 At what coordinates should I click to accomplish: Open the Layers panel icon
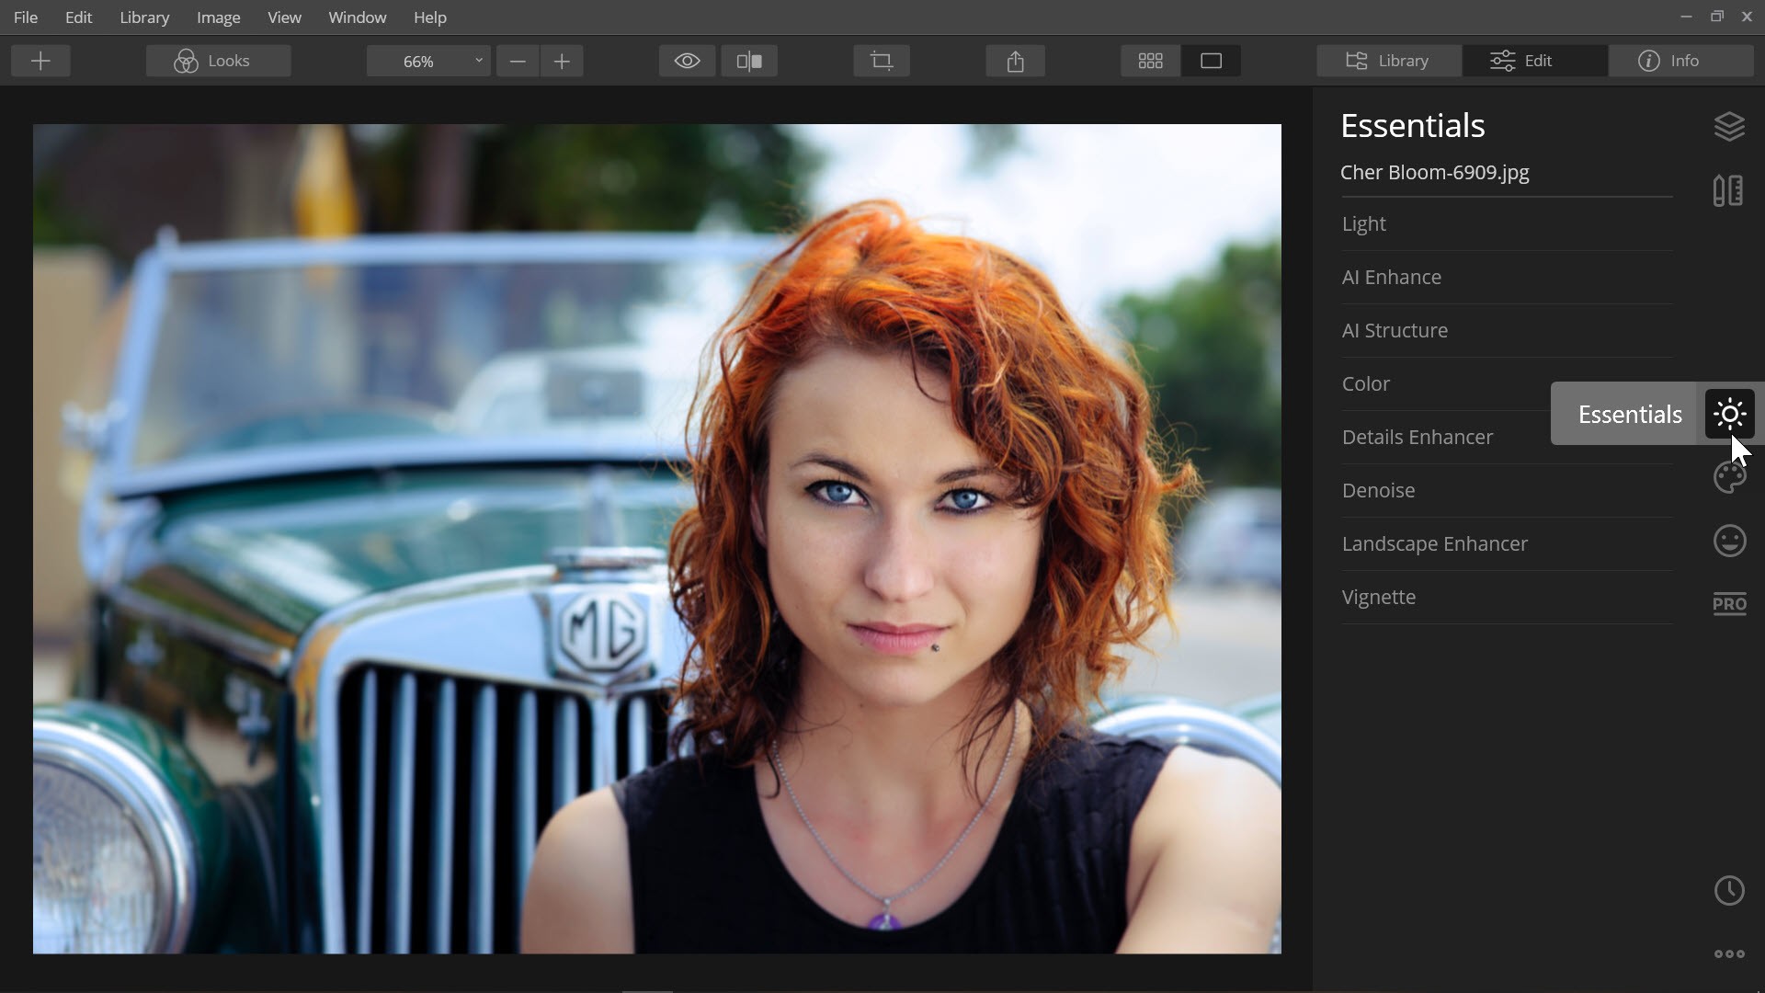[1729, 126]
